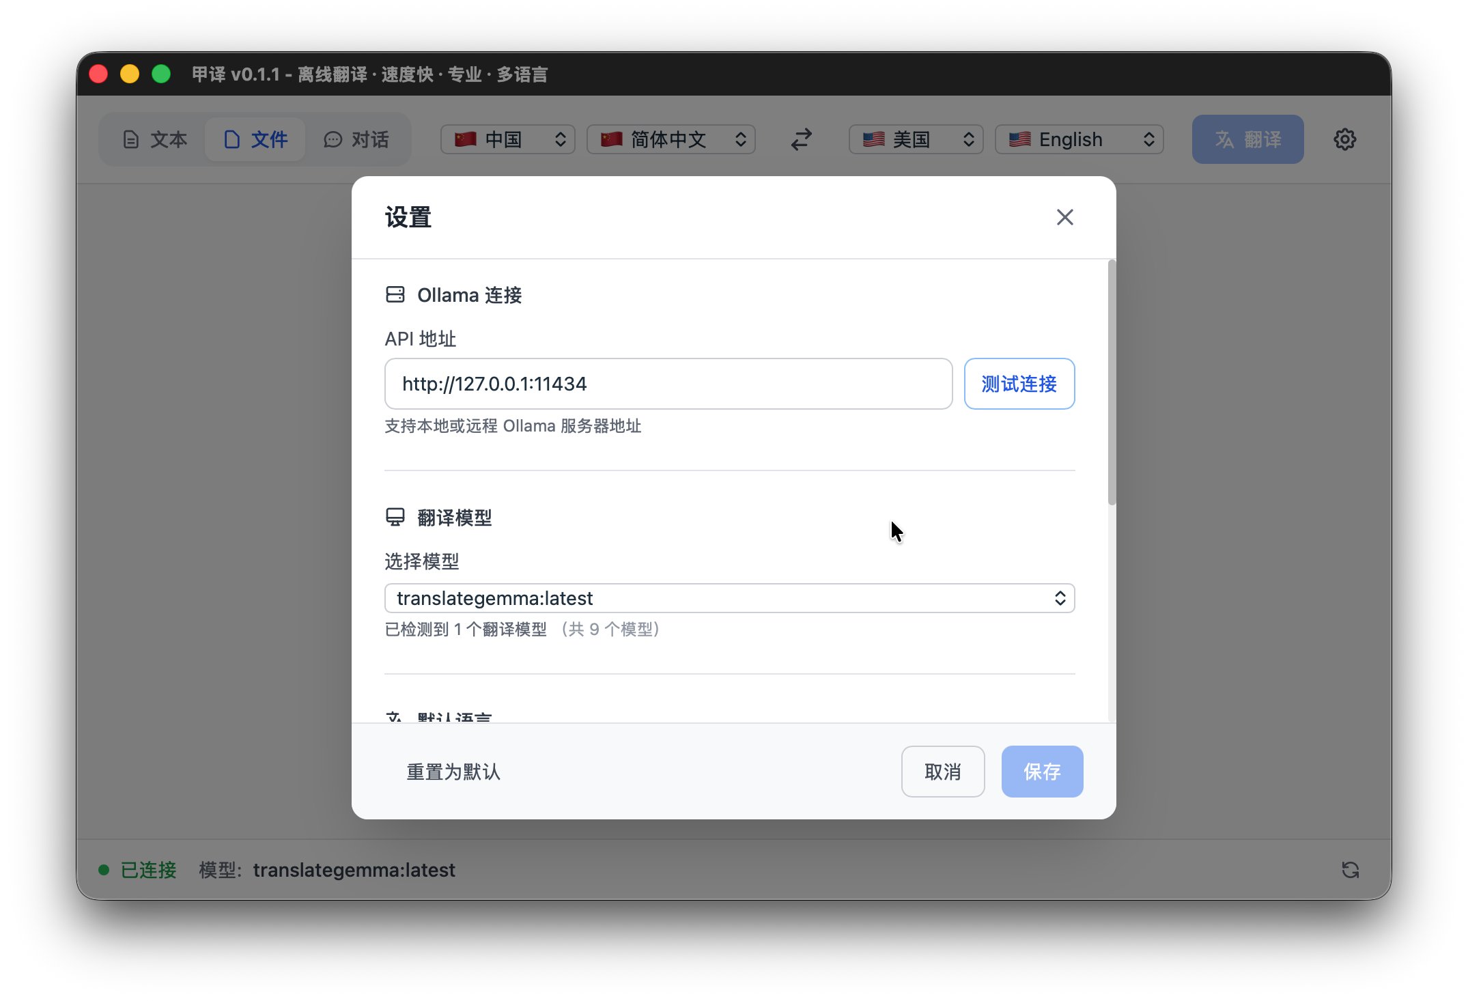Open the 中国 source country dropdown
1468x1001 pixels.
[508, 139]
